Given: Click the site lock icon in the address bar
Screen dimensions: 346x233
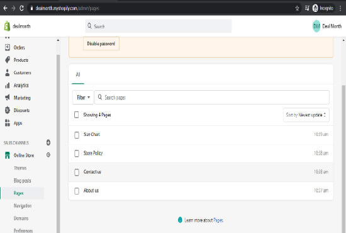Looking at the screenshot, I should coord(32,8).
